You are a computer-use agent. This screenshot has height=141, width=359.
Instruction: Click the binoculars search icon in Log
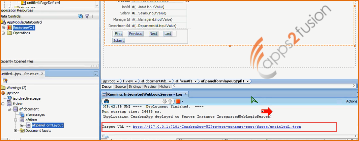[107, 101]
